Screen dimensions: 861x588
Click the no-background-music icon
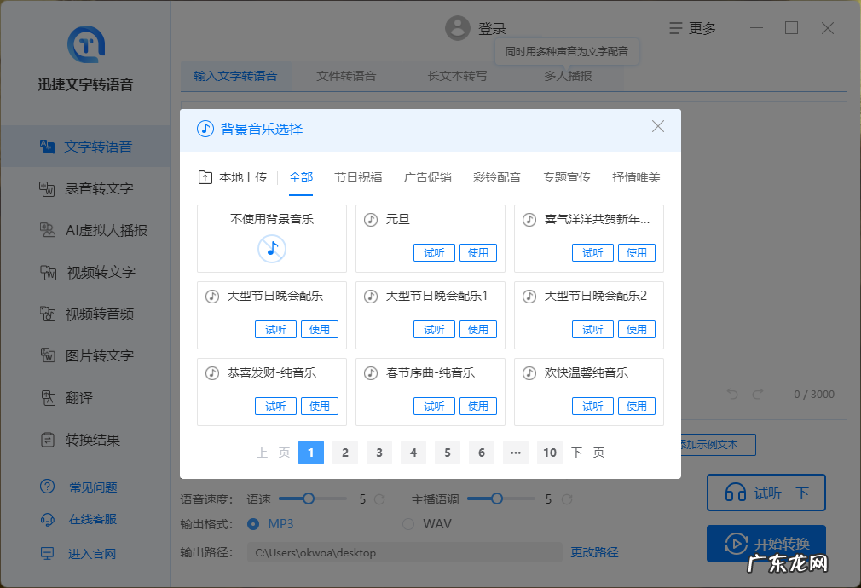coord(272,249)
